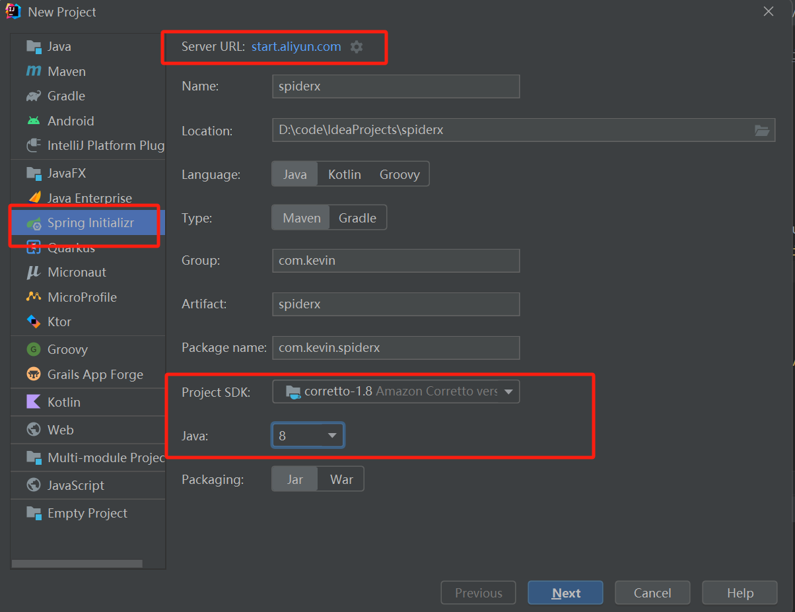This screenshot has width=795, height=612.
Task: Set build Type to Maven
Action: coord(301,218)
